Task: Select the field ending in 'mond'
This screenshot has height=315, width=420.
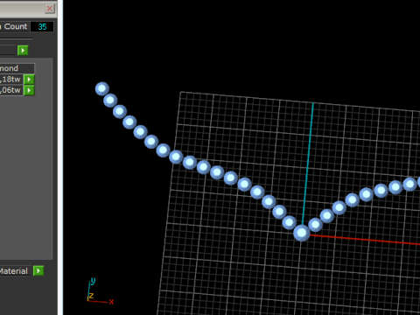Action: coord(17,68)
